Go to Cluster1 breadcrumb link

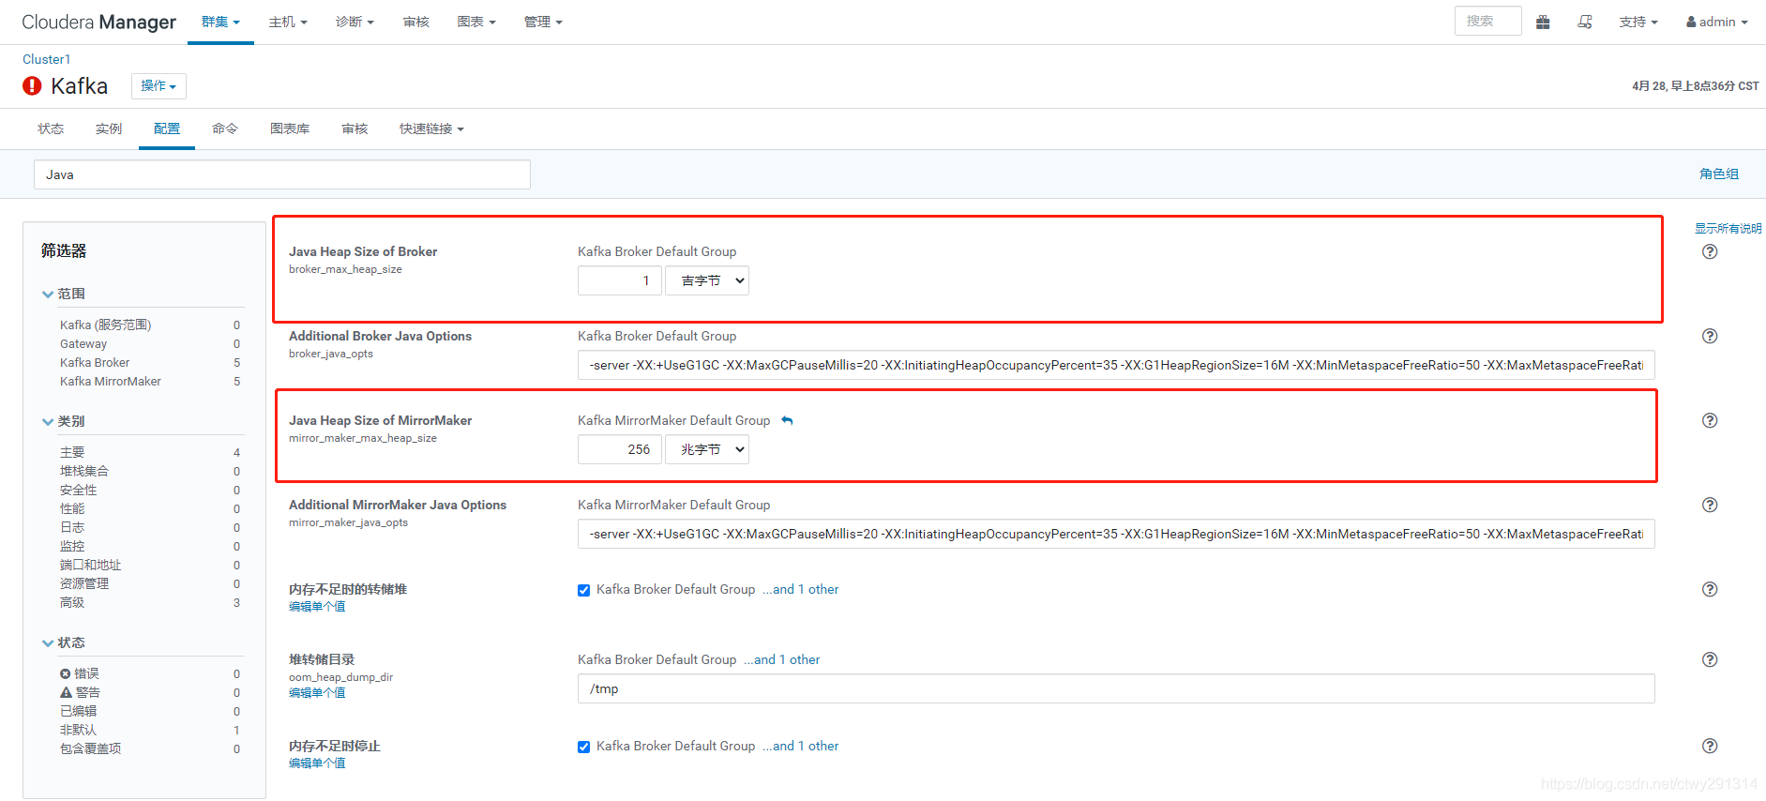[x=47, y=59]
